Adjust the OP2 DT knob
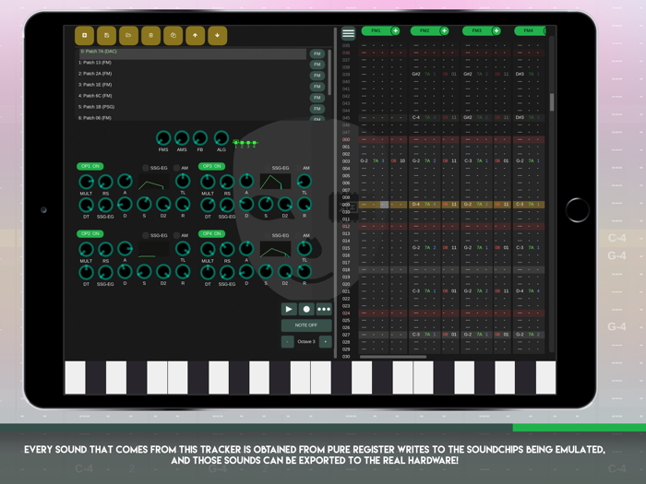Viewport: 646px width, 484px height. coord(86,273)
